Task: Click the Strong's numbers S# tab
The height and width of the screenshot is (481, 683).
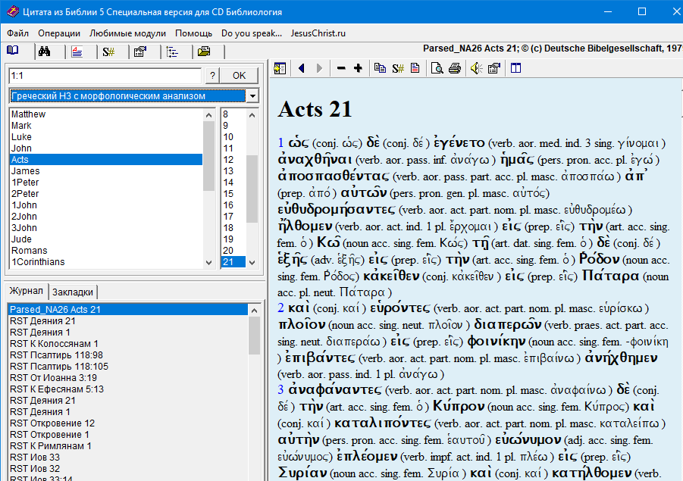Action: 108,52
